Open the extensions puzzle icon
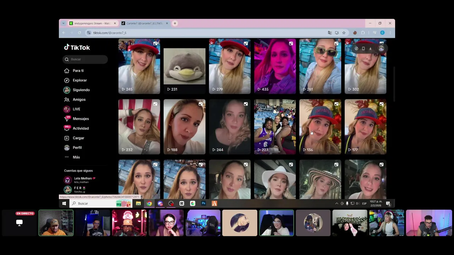 tap(363, 33)
